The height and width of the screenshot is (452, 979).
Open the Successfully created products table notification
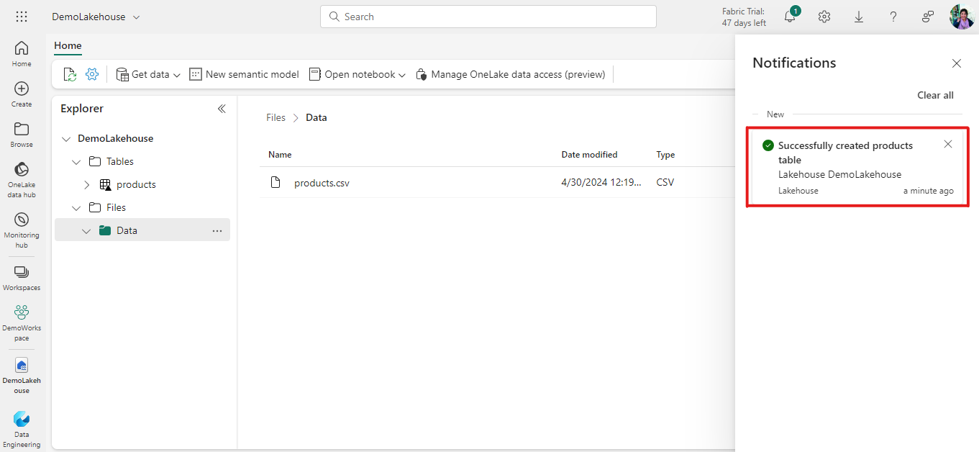point(857,167)
